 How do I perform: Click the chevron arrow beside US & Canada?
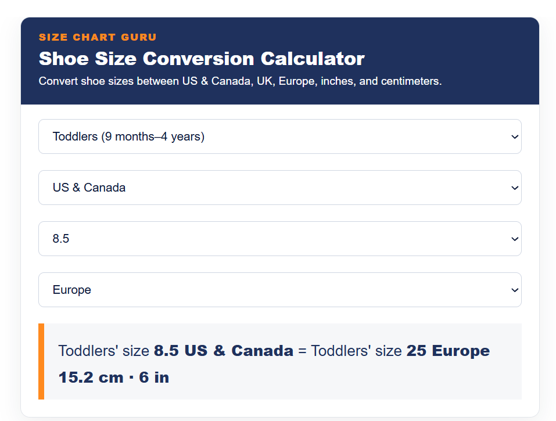tap(515, 188)
